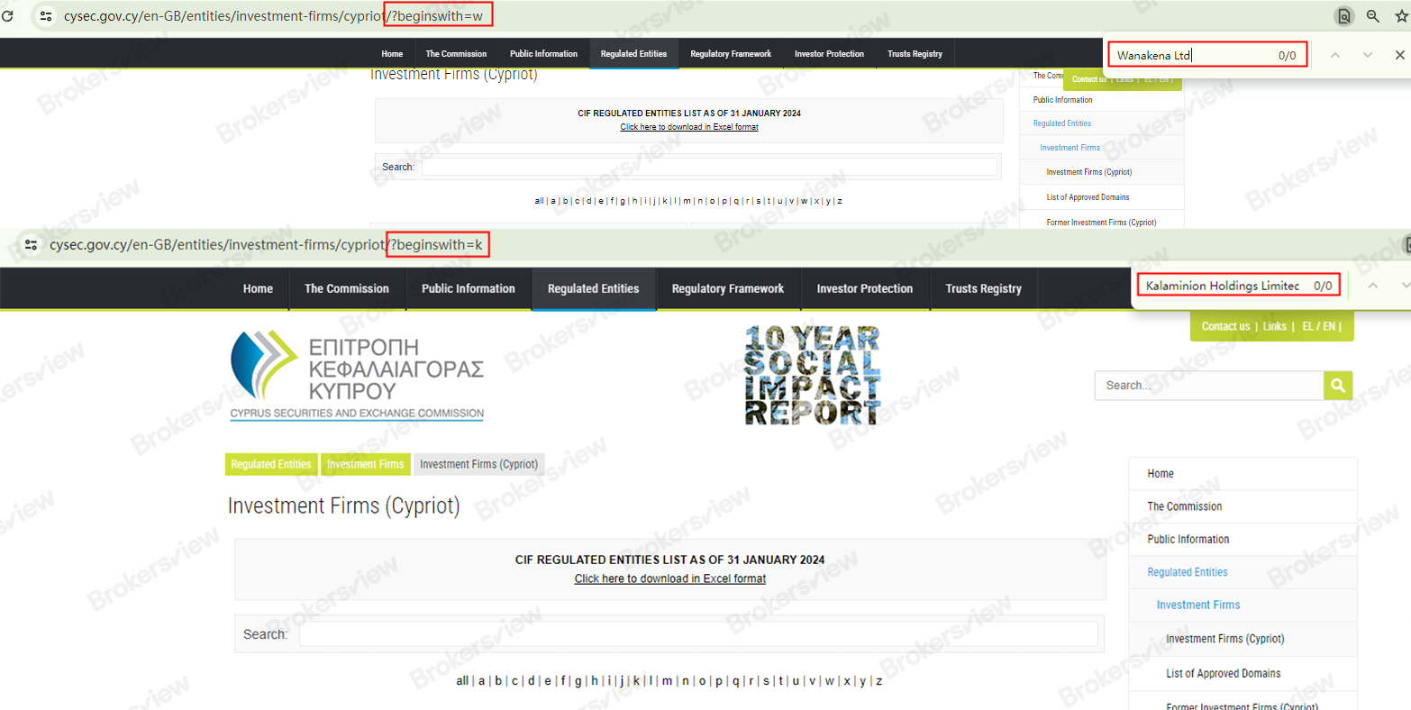Open site info icon beside beginswith=w URL
This screenshot has width=1411, height=710.
tap(46, 16)
